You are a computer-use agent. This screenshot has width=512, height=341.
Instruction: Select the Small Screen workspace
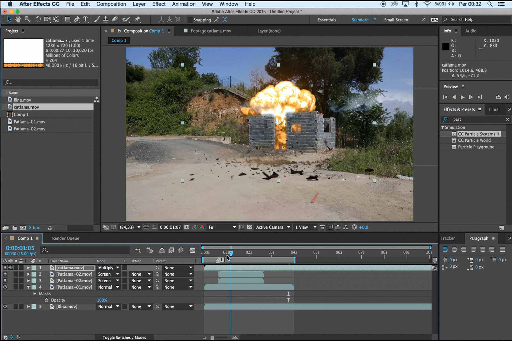(x=396, y=20)
